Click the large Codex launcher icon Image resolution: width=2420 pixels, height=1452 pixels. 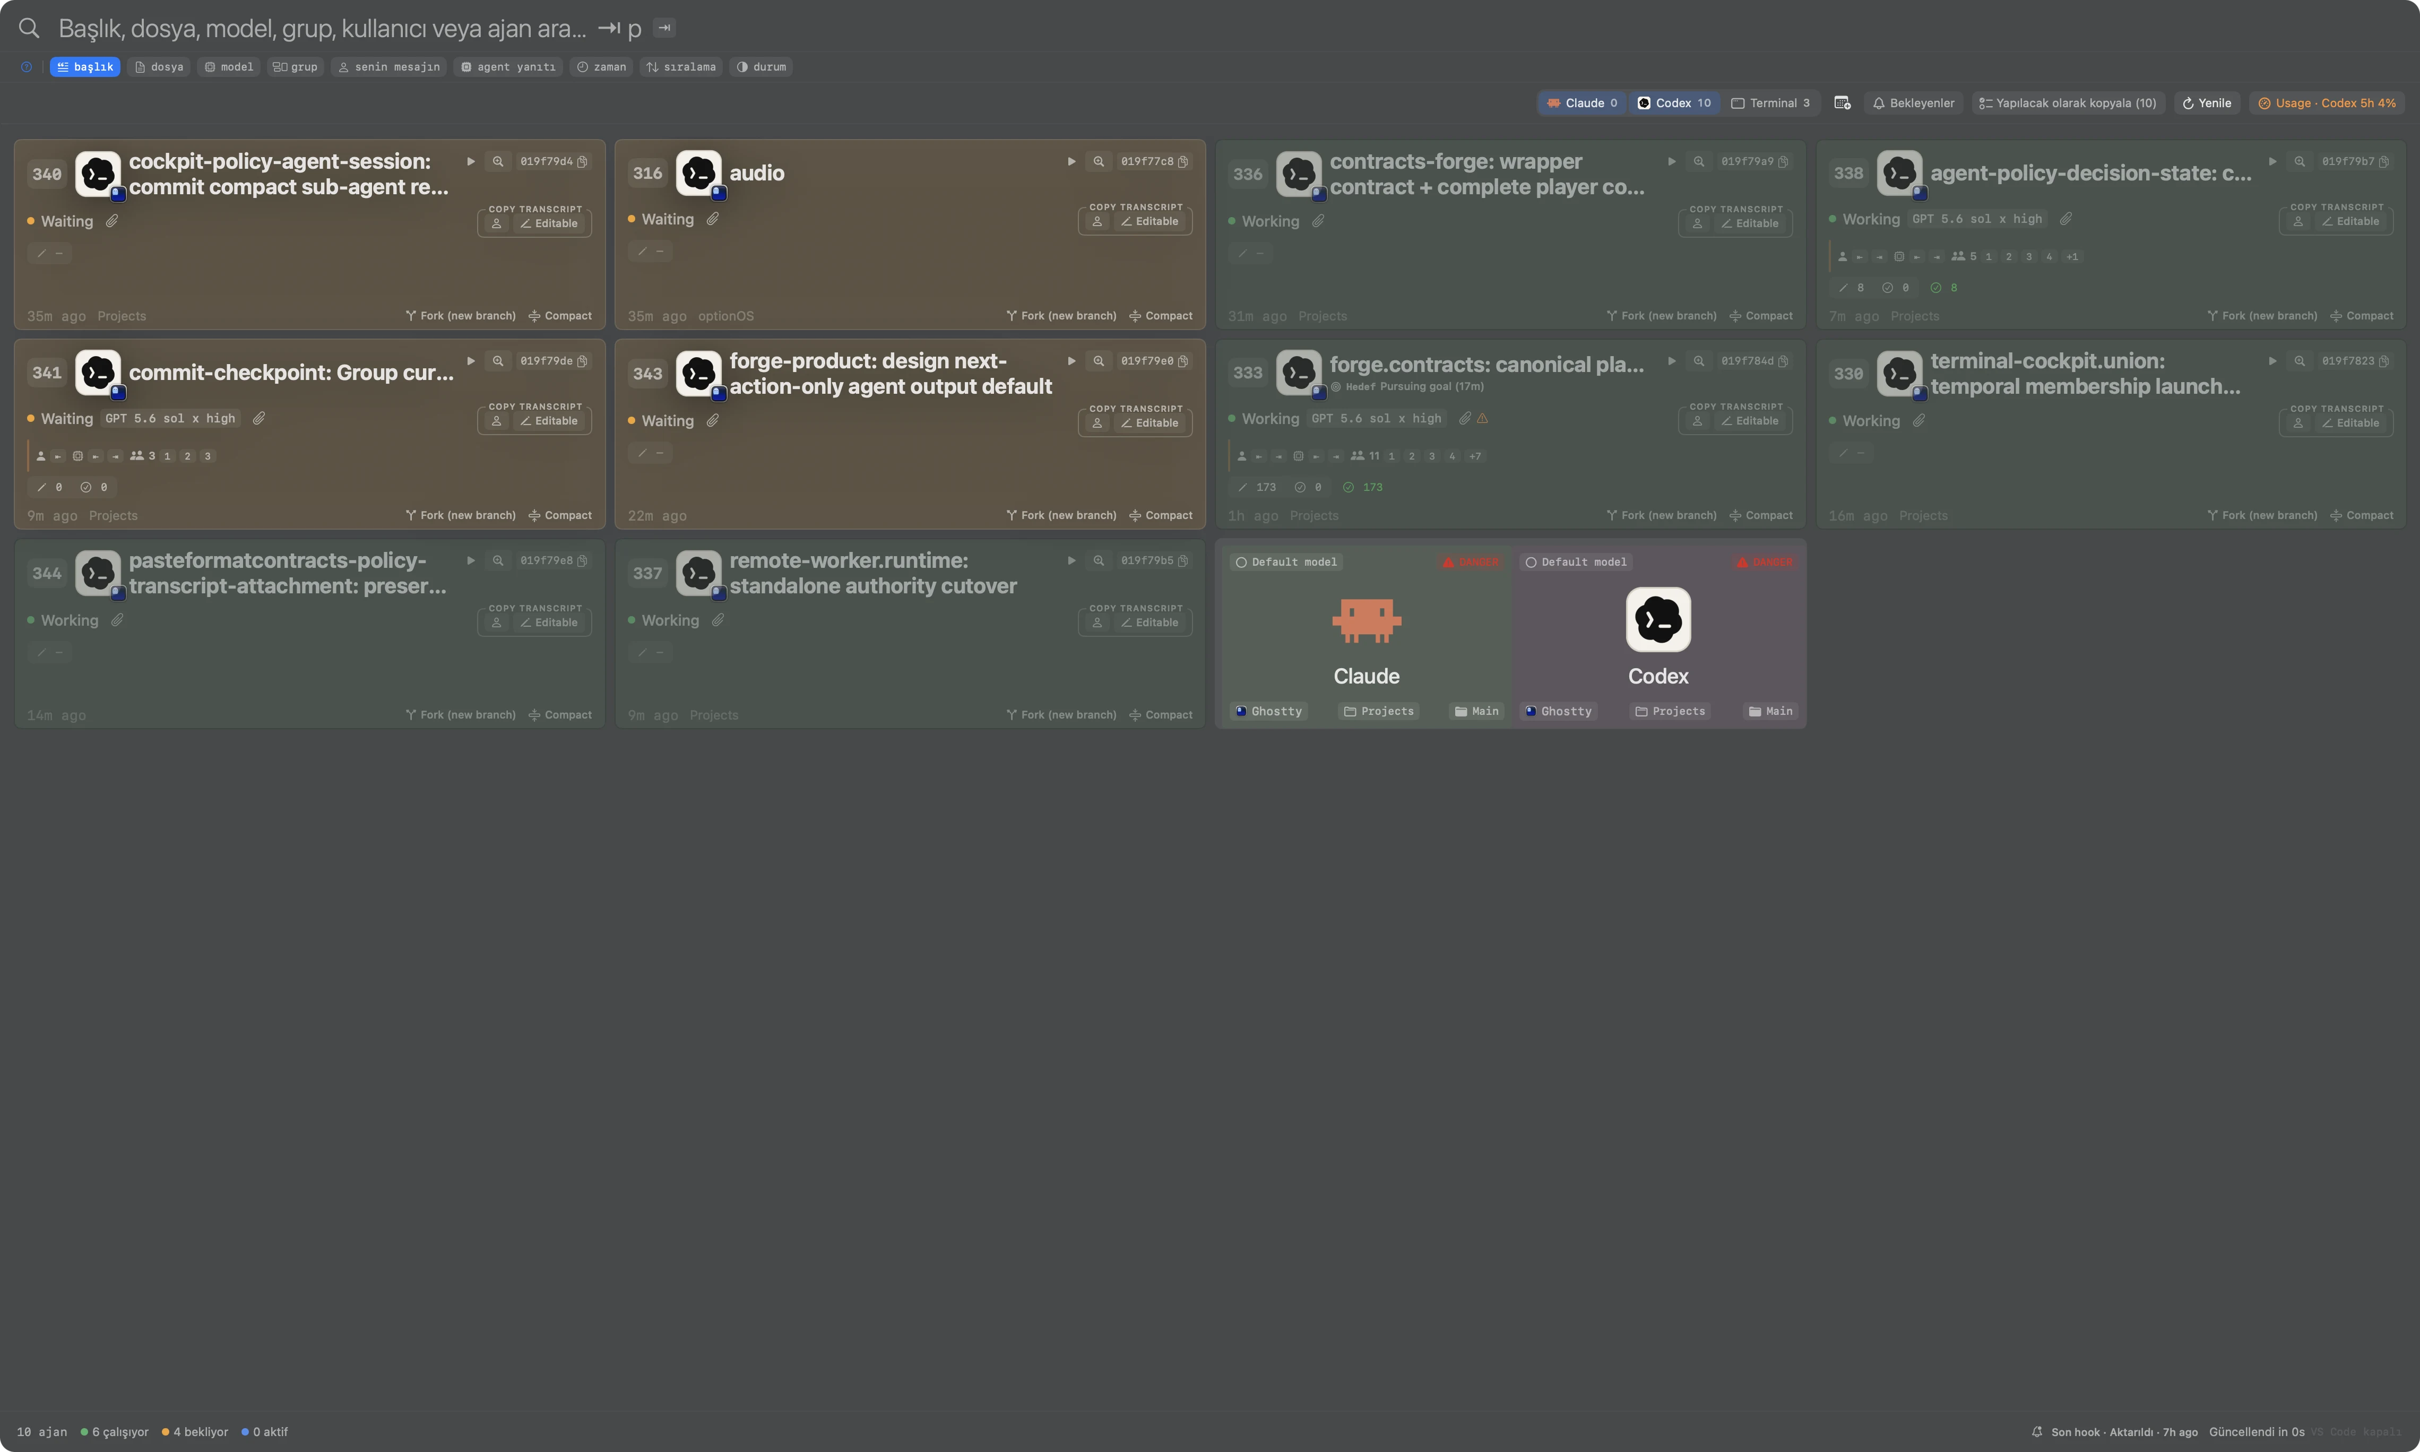coord(1658,619)
